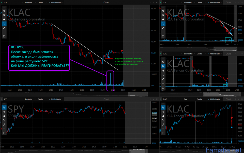
Task: Select arrow drawing tool in KLAC 1 minute chart
Action: tap(4, 28)
